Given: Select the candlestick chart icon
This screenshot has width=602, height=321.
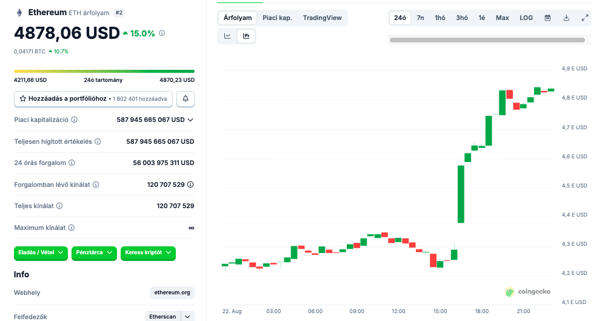Looking at the screenshot, I should pyautogui.click(x=246, y=36).
